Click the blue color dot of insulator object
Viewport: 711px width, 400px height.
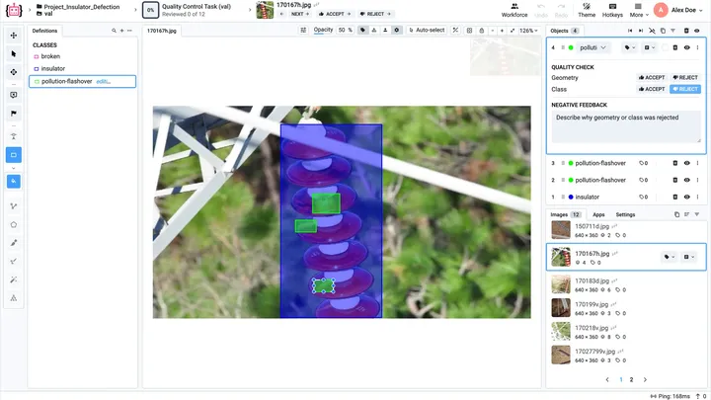point(571,197)
